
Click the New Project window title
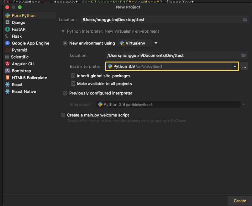pos(128,7)
